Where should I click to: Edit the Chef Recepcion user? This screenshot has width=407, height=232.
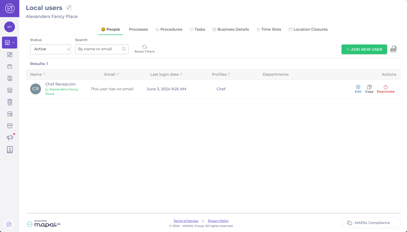[358, 89]
